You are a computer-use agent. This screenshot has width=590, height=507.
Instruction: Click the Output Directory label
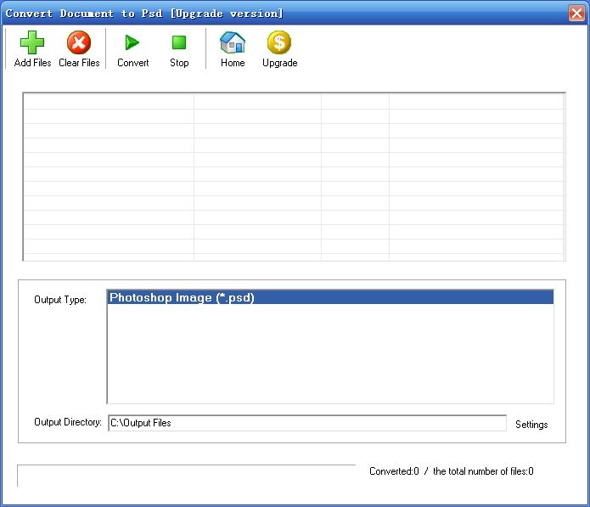(68, 422)
